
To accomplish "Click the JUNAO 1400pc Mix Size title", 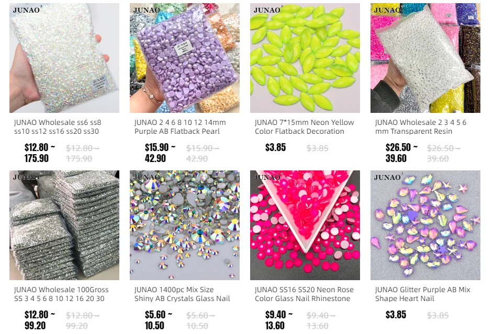I will click(x=182, y=294).
